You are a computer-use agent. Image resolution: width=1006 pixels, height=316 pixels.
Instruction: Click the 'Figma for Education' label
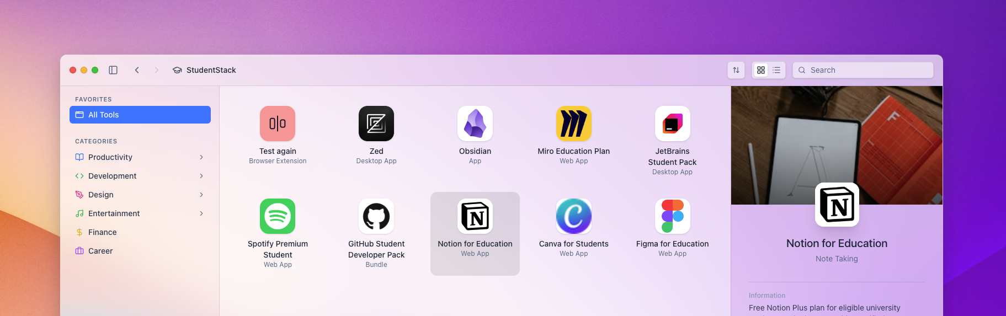click(673, 244)
